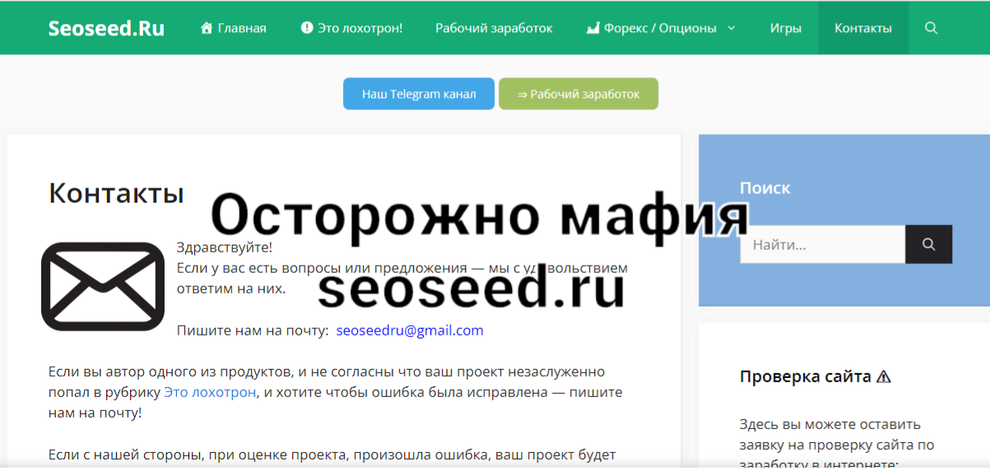The height and width of the screenshot is (471, 990).
Task: Open Рабочий заработок in the top navigation
Action: [x=494, y=28]
